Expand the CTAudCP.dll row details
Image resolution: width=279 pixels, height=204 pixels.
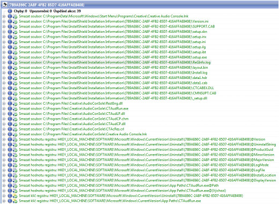(4, 124)
